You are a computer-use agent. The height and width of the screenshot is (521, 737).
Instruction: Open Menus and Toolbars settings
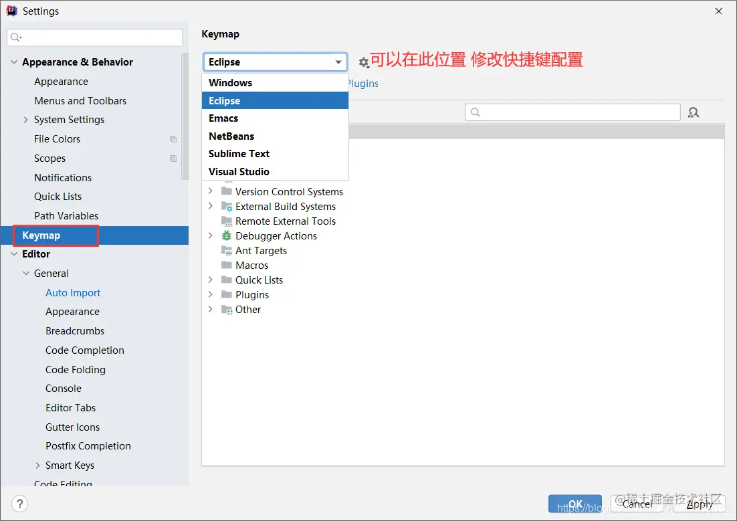[x=80, y=100]
